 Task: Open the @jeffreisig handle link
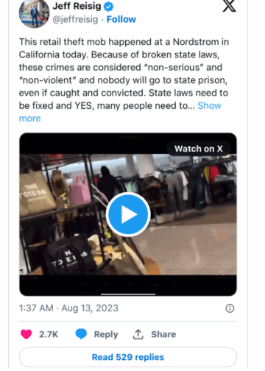75,19
